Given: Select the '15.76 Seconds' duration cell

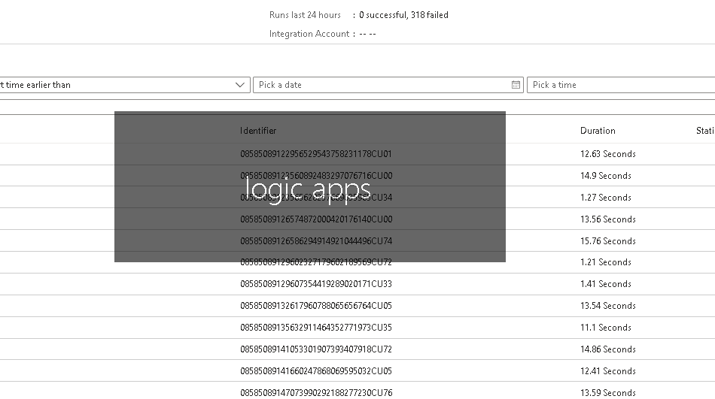Looking at the screenshot, I should [608, 241].
